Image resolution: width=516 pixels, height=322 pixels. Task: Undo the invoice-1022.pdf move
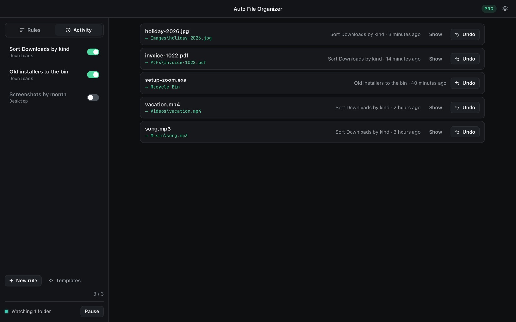coord(465,59)
